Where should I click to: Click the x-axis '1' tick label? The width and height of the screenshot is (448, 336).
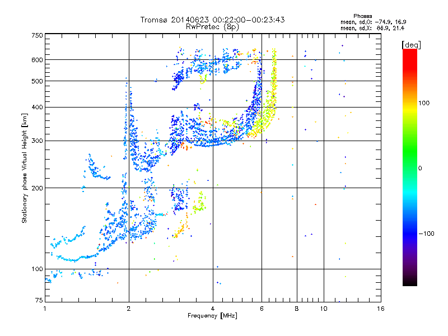[45, 309]
